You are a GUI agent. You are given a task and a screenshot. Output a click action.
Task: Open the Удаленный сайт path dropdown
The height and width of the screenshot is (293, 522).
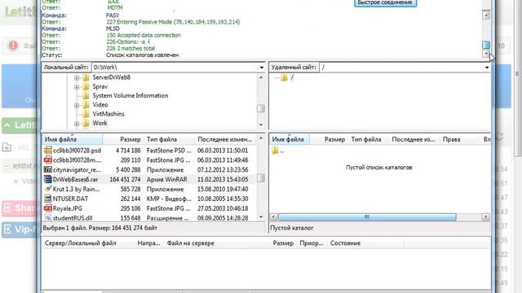[487, 68]
